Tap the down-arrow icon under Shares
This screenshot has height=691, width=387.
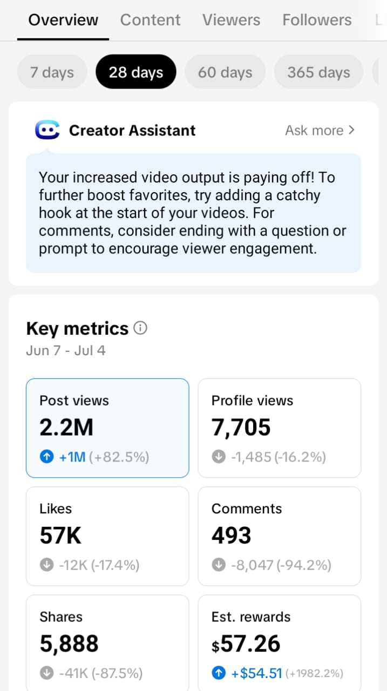pyautogui.click(x=47, y=673)
